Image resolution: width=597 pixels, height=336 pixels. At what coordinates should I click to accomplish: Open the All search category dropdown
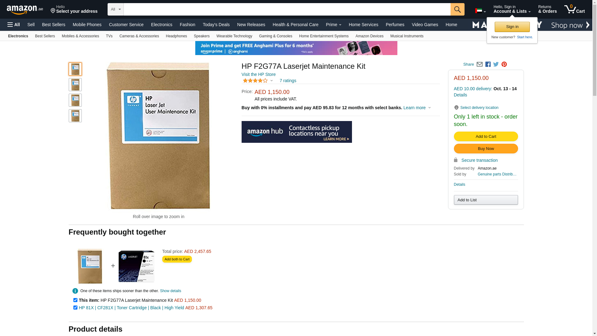click(116, 9)
